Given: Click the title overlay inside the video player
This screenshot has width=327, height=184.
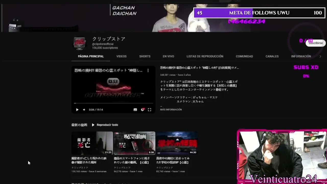Looking at the screenshot, I should [x=108, y=71].
